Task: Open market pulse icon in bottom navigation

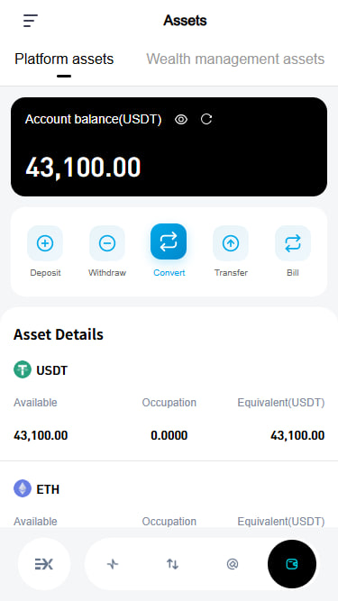Action: [x=113, y=564]
